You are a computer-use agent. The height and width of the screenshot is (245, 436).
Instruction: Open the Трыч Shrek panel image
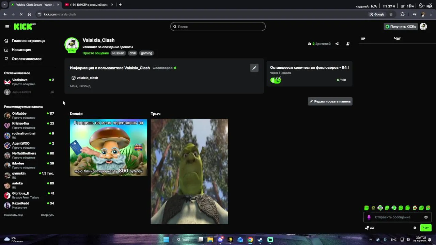[x=189, y=171]
